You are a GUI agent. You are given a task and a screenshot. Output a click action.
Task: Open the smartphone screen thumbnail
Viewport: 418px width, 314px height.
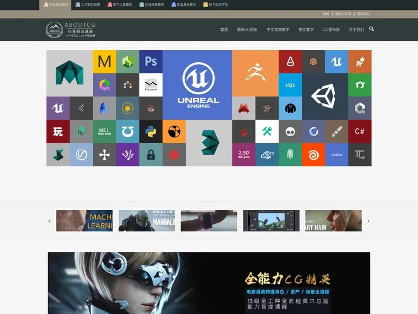(271, 220)
